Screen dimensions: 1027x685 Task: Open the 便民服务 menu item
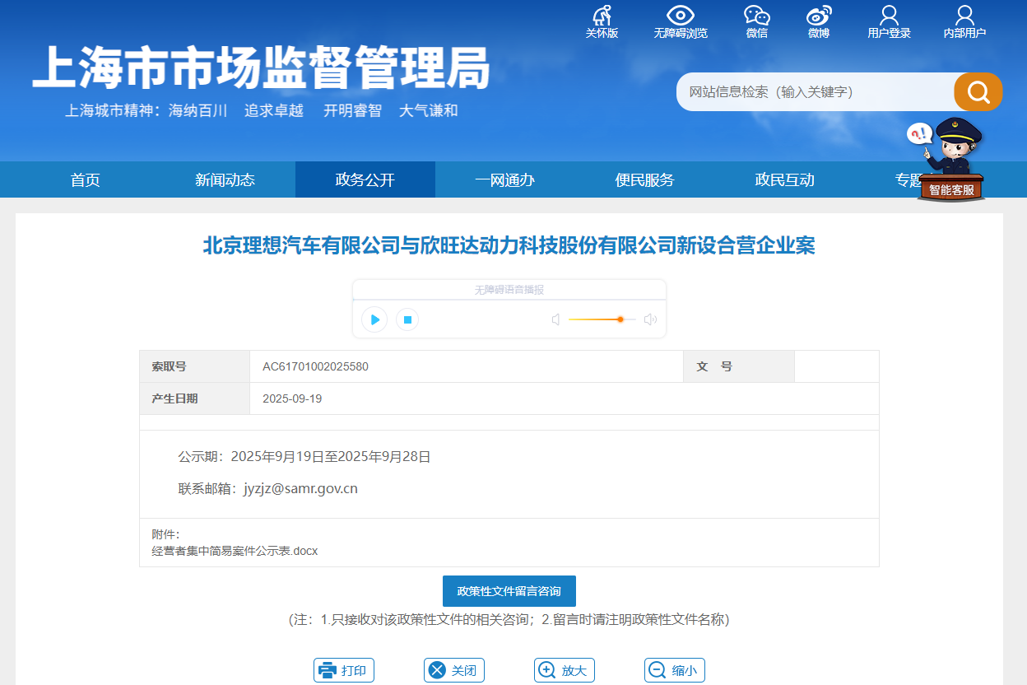coord(644,179)
